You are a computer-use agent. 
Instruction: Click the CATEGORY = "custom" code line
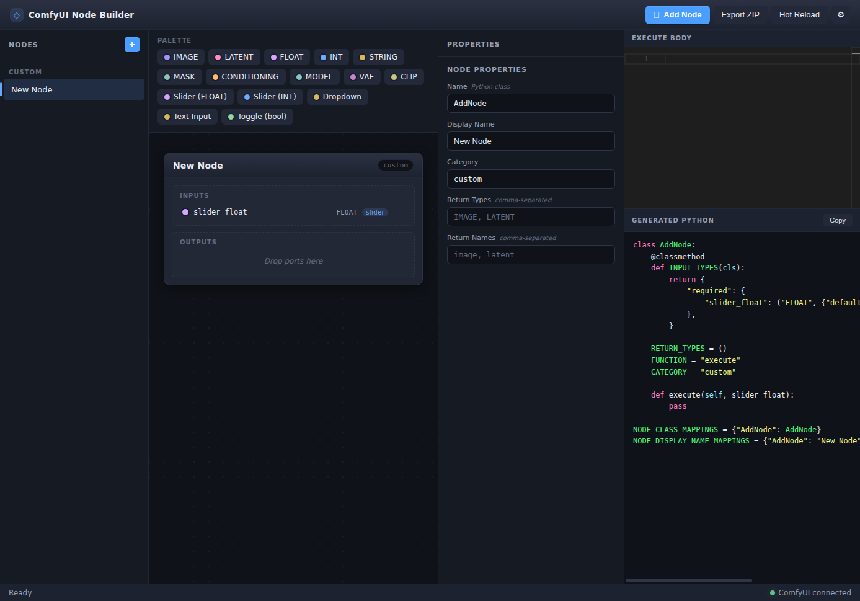(x=693, y=372)
